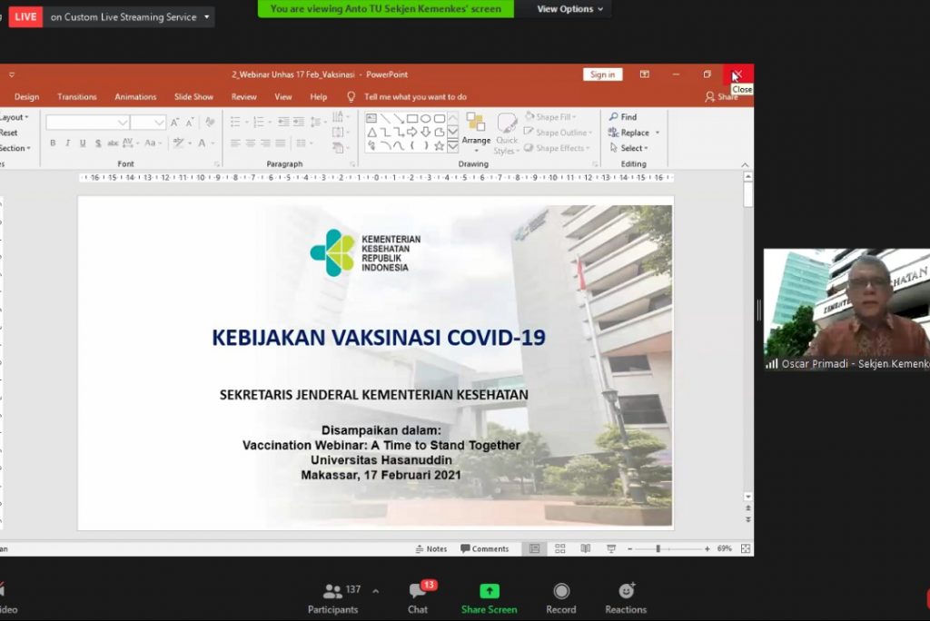Open the Review tab
The width and height of the screenshot is (930, 621).
(x=245, y=96)
